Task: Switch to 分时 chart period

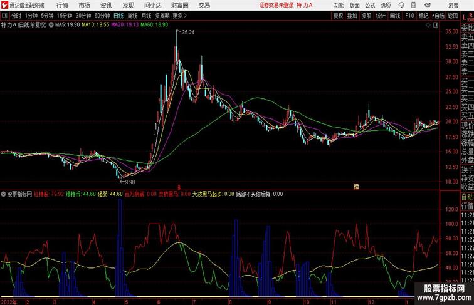Action: [x=16, y=16]
